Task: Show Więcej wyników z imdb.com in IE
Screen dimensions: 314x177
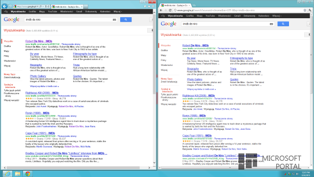Action: (44, 87)
